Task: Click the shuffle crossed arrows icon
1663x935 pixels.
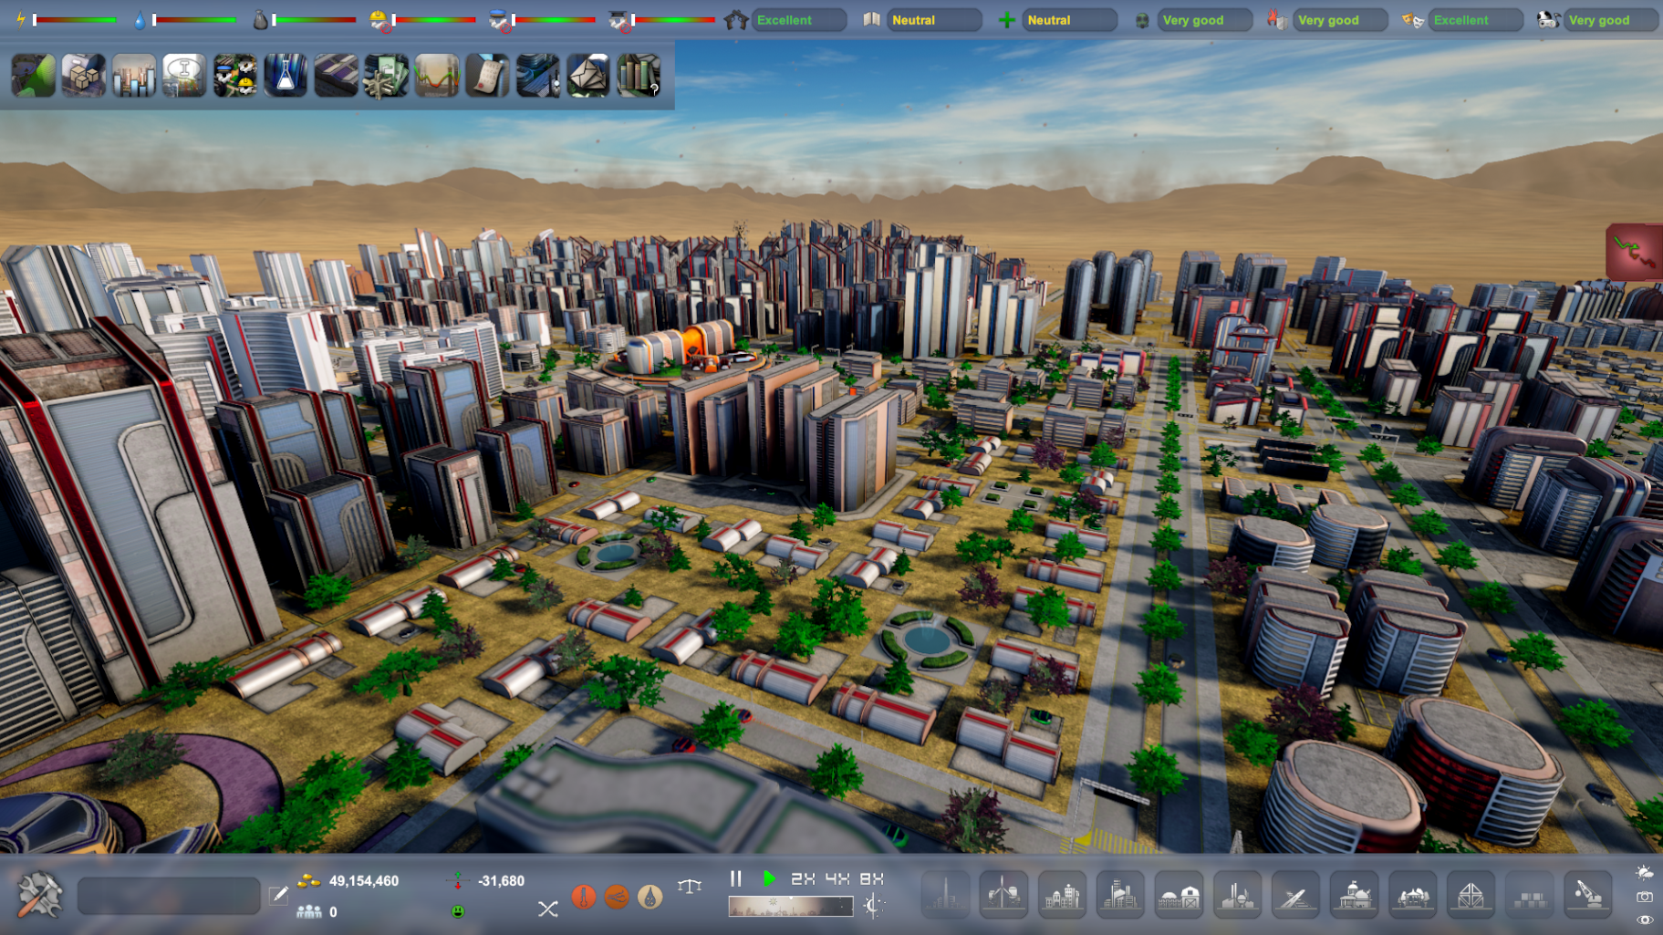Action: tap(547, 909)
